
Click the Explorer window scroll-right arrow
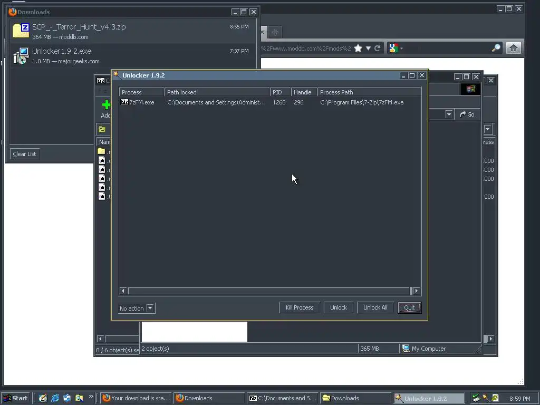pos(491,339)
